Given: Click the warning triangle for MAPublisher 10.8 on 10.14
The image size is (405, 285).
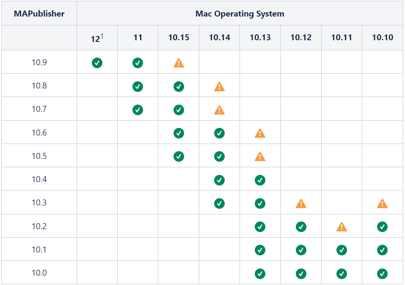Looking at the screenshot, I should (x=219, y=86).
